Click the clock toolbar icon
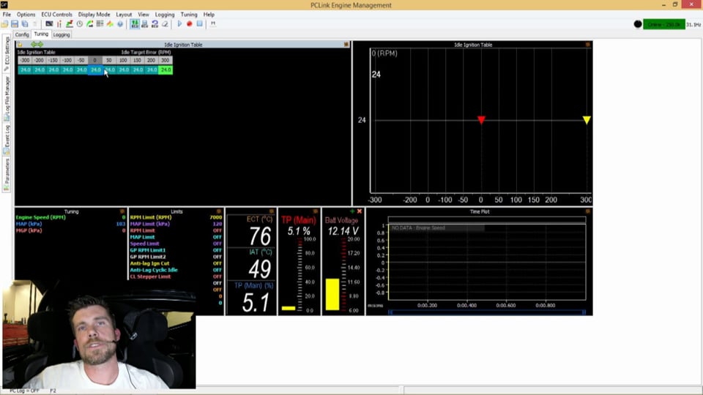This screenshot has height=395, width=703. (x=80, y=23)
